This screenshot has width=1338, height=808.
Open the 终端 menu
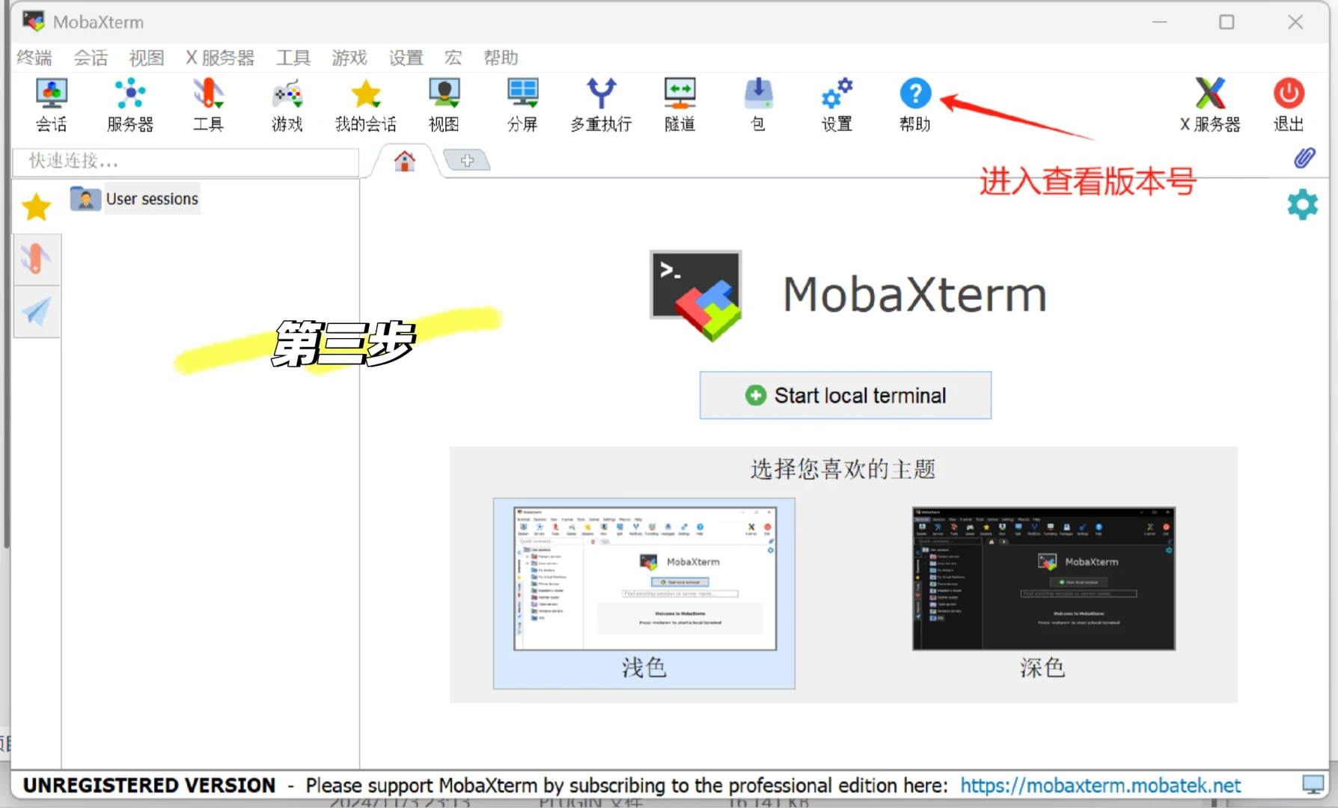(33, 58)
